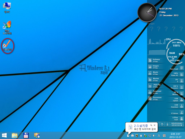Open the .PSD File folder widget
Screen dimensions: 185x139
(x=156, y=86)
